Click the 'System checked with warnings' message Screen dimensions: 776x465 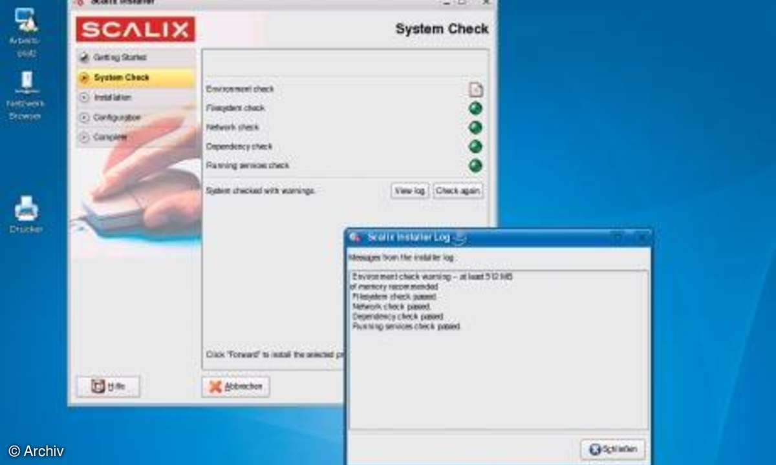click(260, 191)
